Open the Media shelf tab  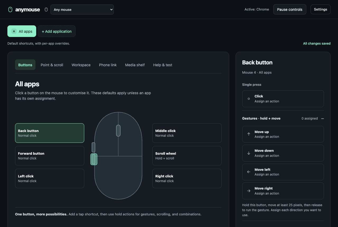[135, 65]
